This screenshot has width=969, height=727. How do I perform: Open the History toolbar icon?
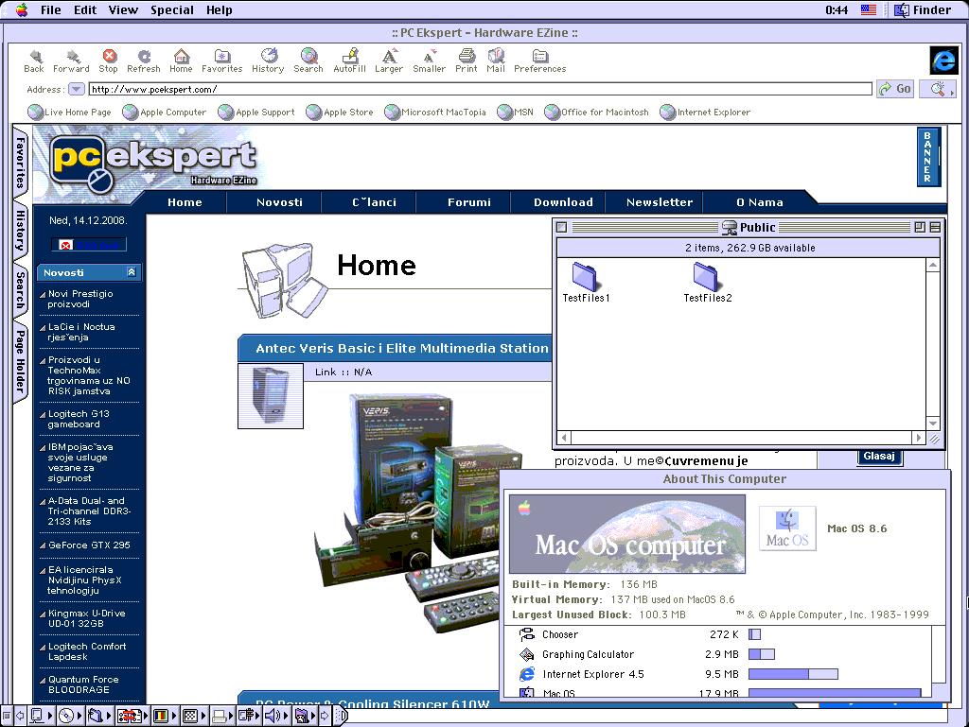coord(268,61)
